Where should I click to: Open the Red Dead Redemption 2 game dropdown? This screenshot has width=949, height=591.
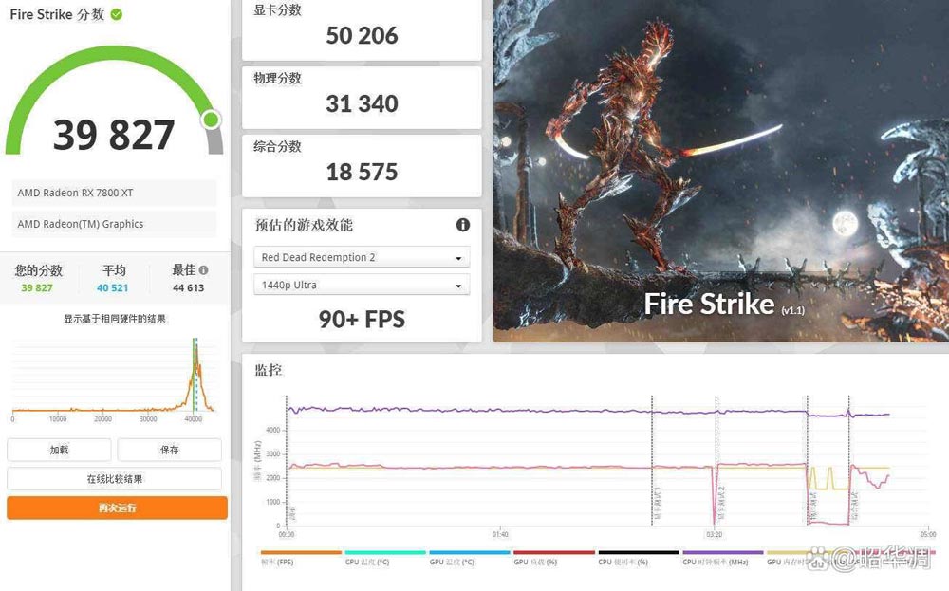[x=362, y=257]
